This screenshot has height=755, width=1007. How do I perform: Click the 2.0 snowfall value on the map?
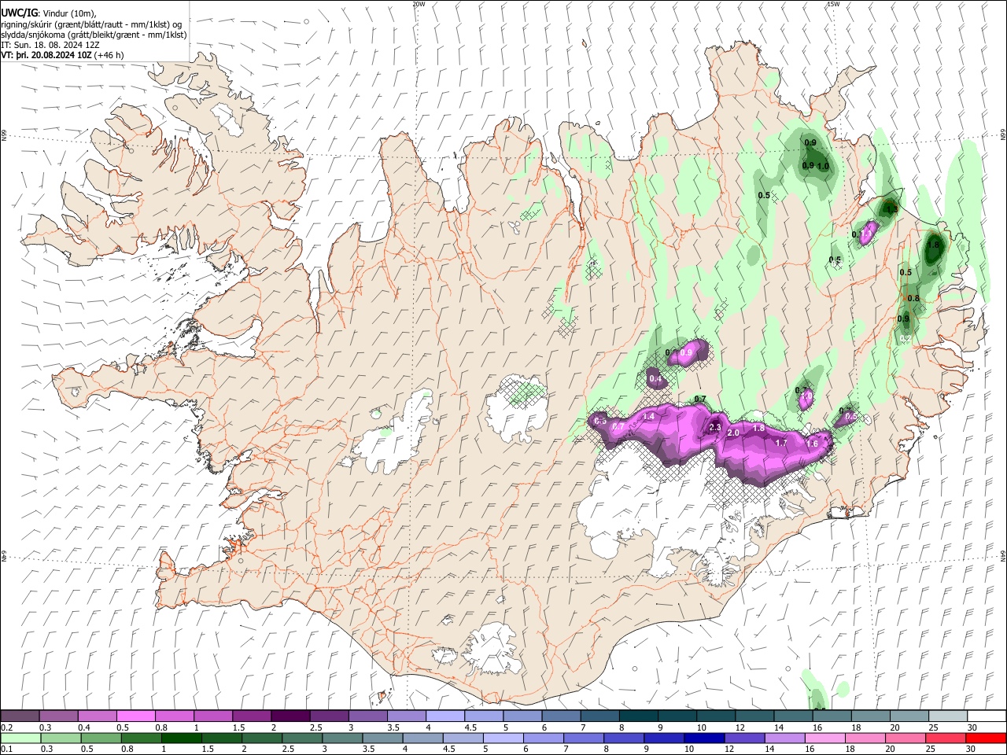click(732, 433)
